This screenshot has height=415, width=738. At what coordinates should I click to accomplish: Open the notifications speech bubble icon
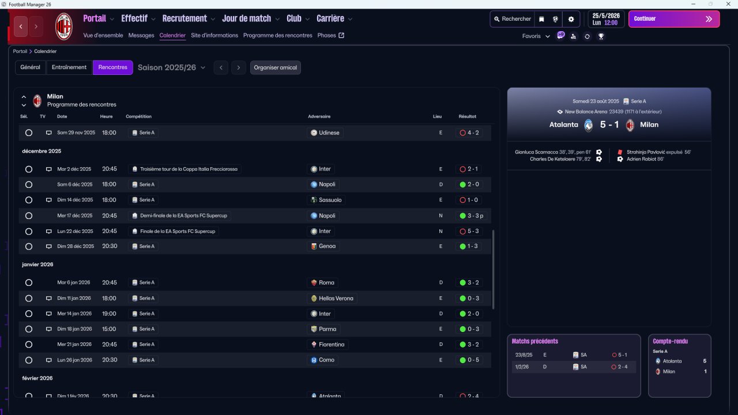[560, 36]
